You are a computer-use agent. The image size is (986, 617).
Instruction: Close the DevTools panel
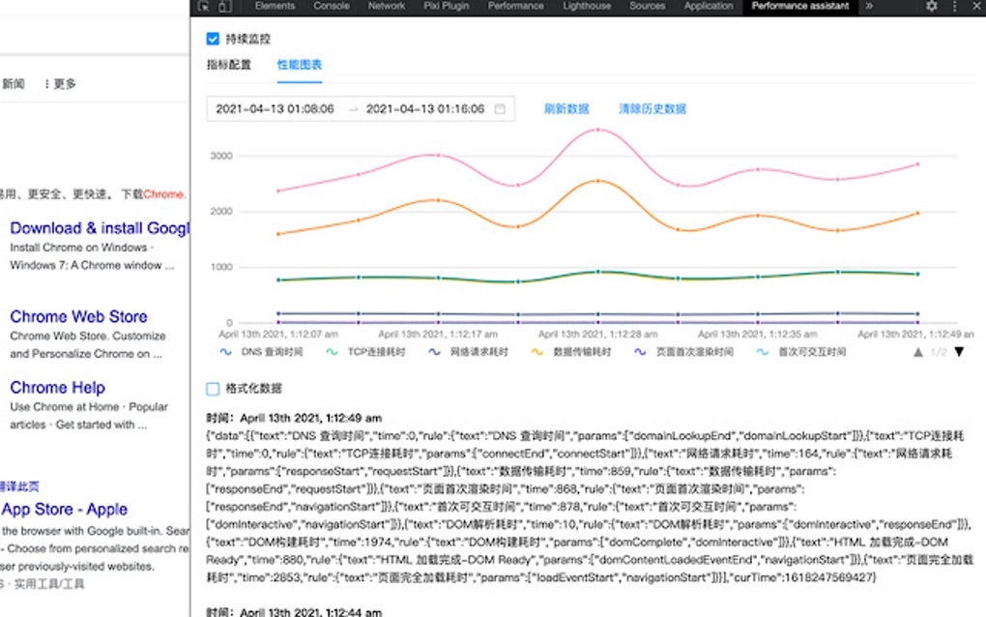click(976, 6)
